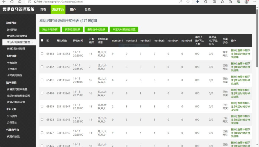This screenshot has height=147, width=259.
Task: Open 公告浏览 in sidebar
Action: pos(12,116)
